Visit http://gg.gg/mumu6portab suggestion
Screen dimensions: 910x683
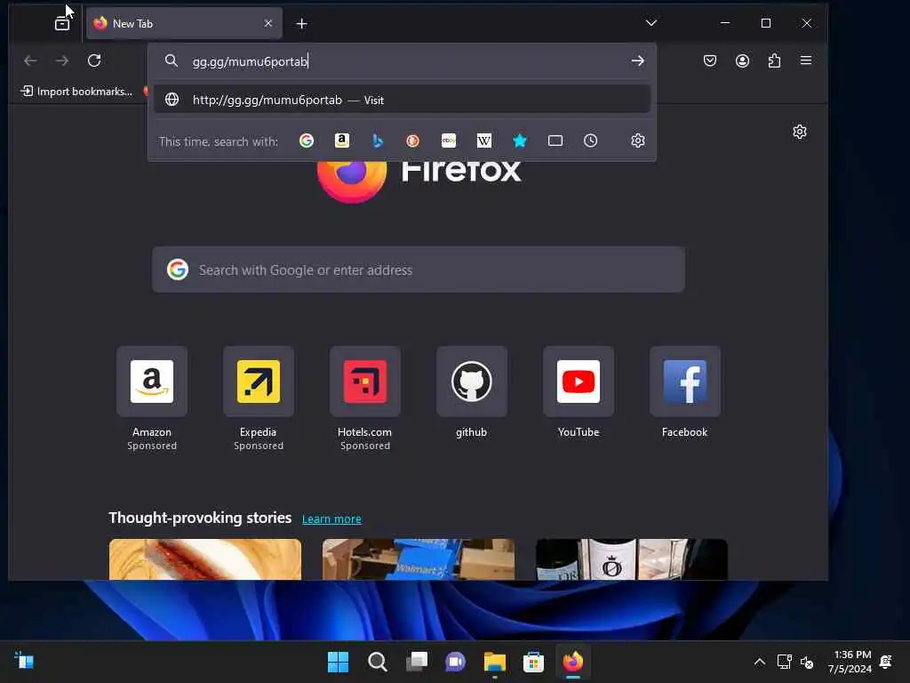402,100
